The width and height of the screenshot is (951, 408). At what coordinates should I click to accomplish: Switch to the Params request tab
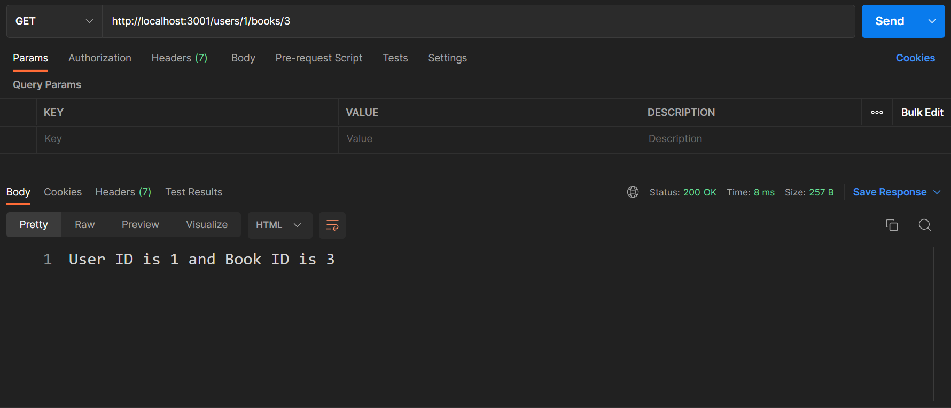30,58
